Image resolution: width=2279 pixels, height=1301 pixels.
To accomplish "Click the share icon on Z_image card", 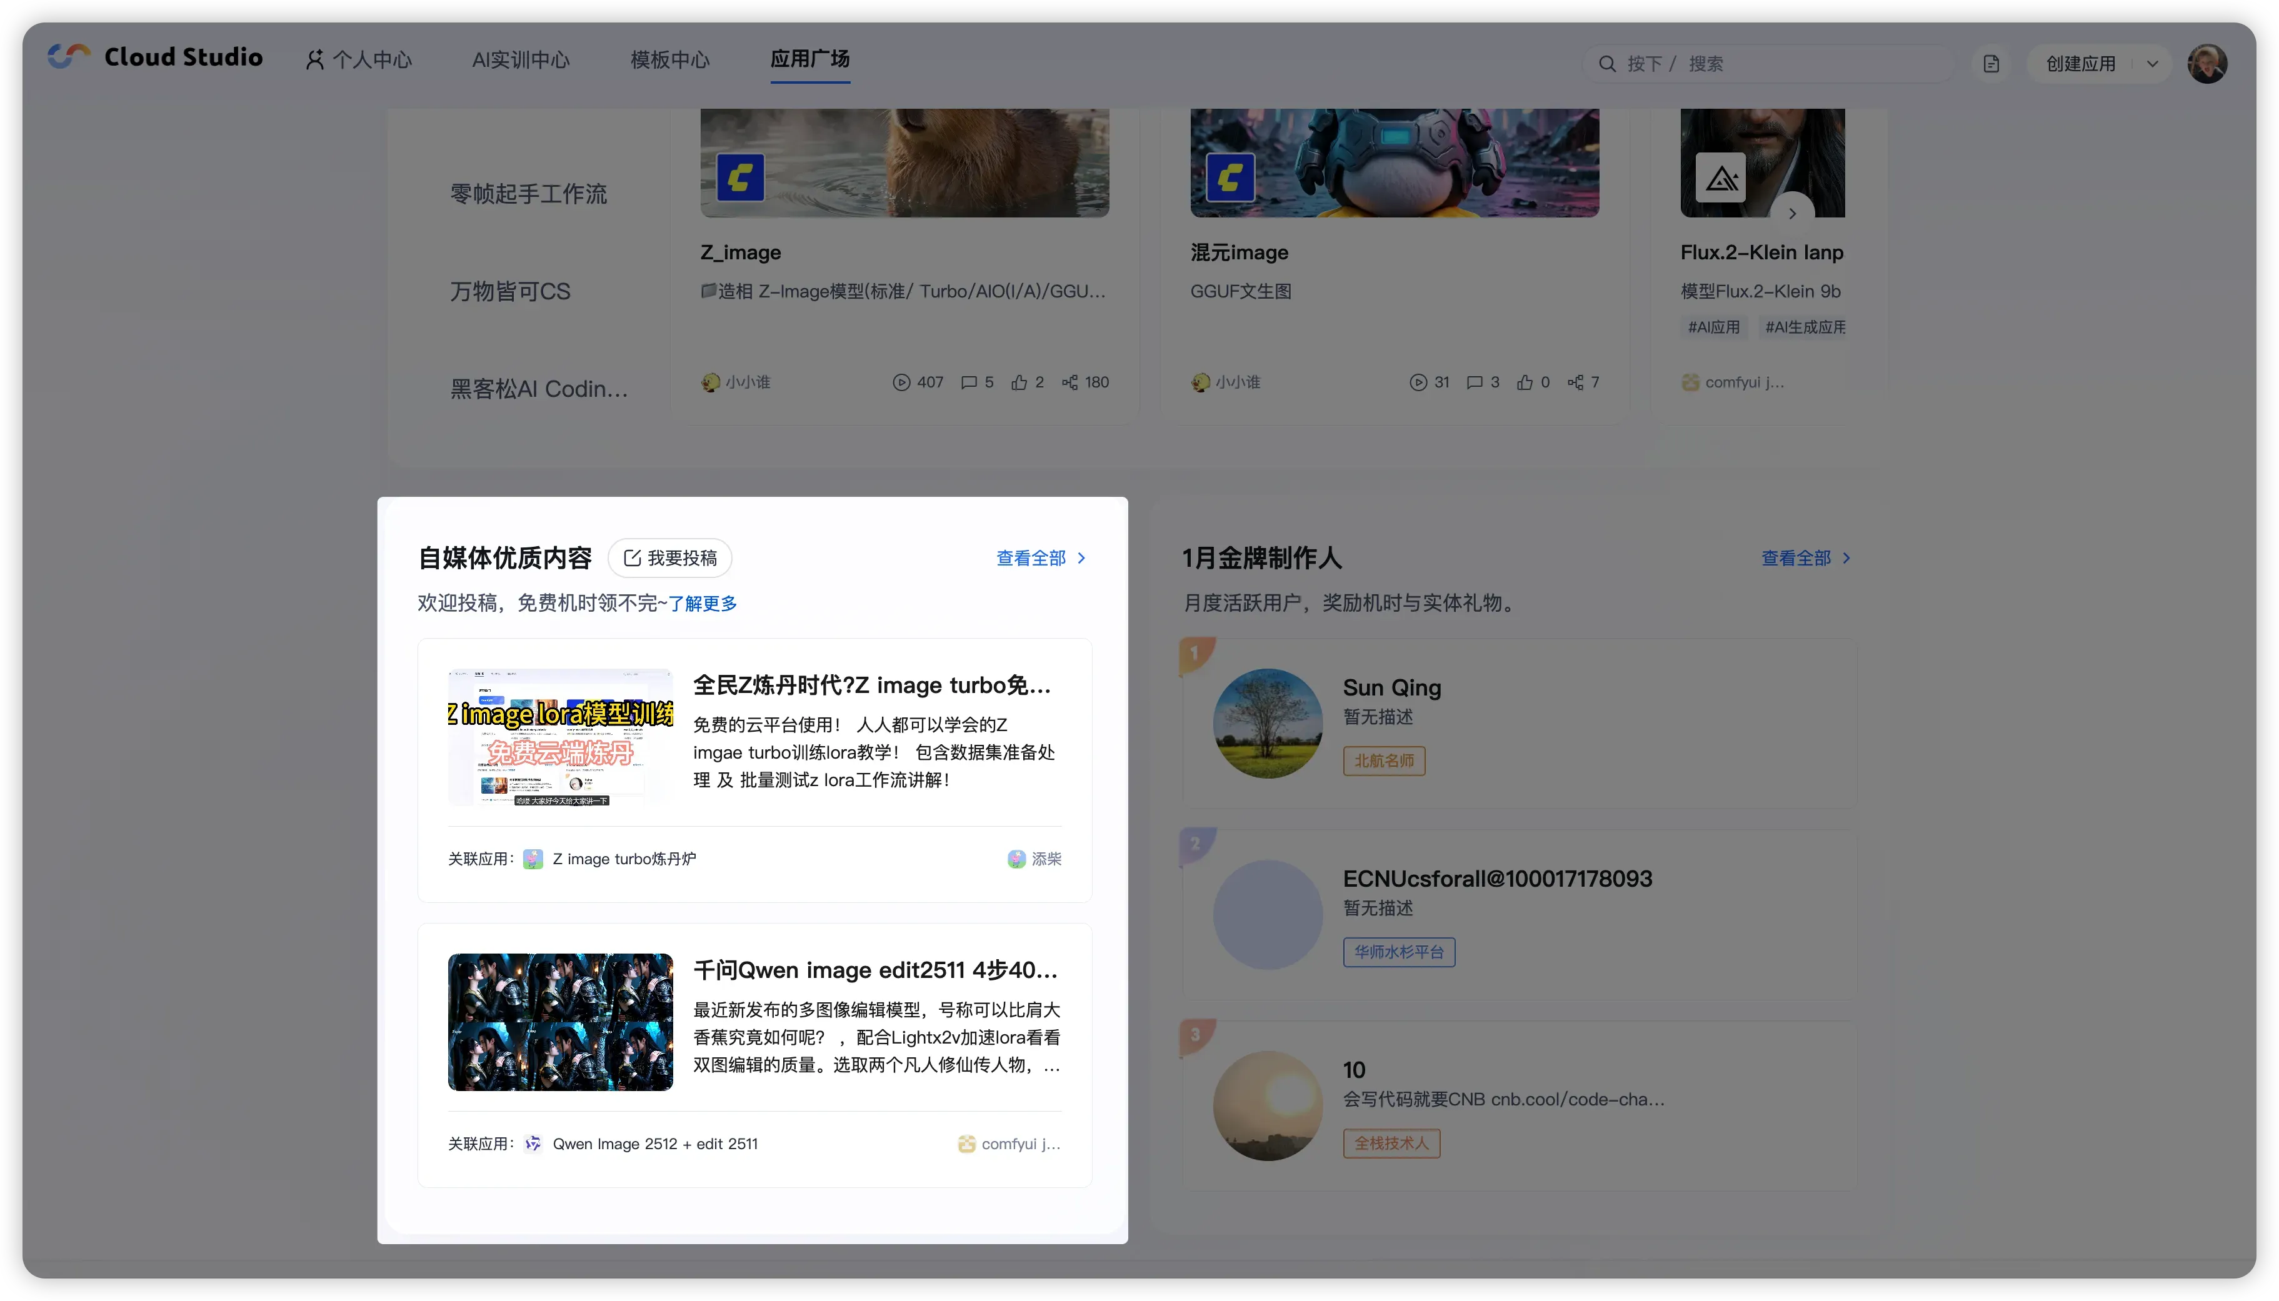I will pyautogui.click(x=1069, y=382).
